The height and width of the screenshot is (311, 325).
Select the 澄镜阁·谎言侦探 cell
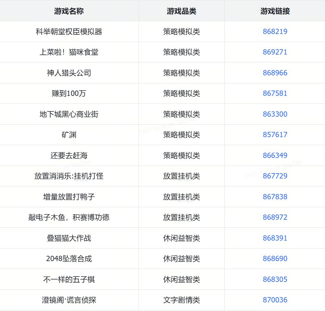[69, 300]
